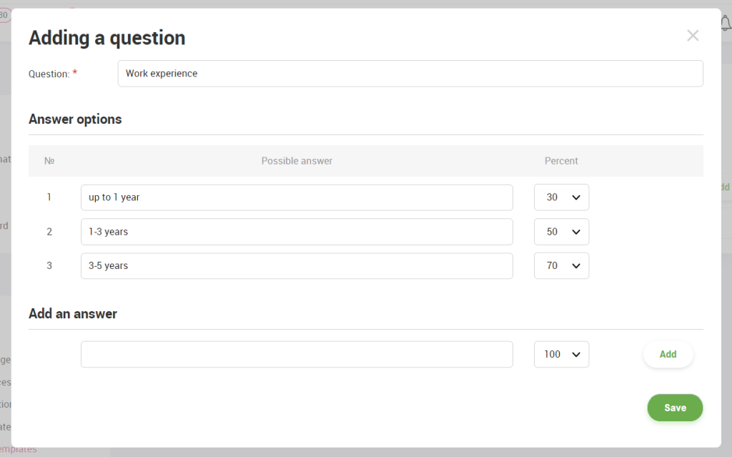Click the Question input field

(x=410, y=74)
